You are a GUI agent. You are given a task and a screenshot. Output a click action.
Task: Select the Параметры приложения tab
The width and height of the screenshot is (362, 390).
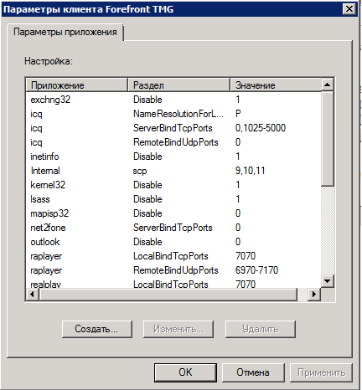(x=65, y=32)
